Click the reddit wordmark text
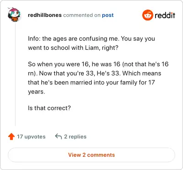Screen dimensions: 183x170 click(165, 15)
